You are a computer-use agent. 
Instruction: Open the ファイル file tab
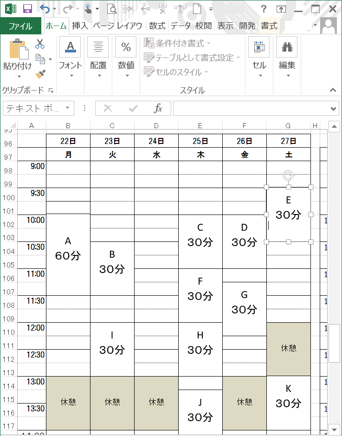tap(20, 26)
